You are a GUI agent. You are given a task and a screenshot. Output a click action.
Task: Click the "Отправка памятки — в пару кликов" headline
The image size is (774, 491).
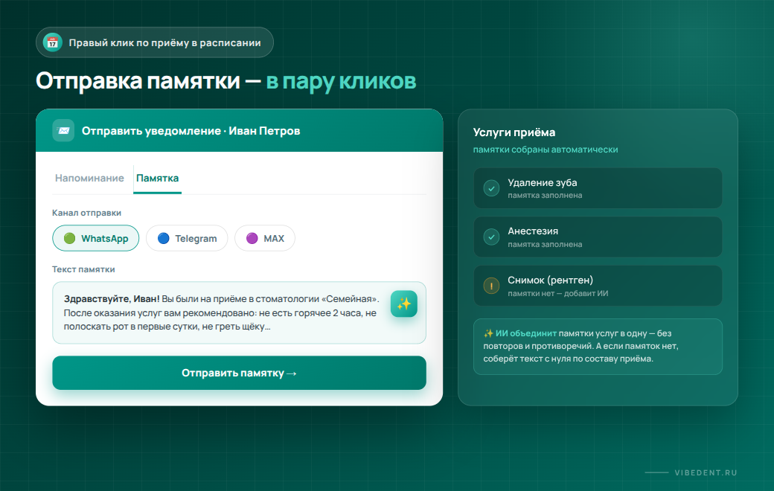226,81
